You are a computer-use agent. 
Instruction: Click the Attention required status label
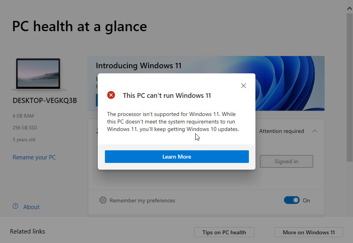coord(281,131)
